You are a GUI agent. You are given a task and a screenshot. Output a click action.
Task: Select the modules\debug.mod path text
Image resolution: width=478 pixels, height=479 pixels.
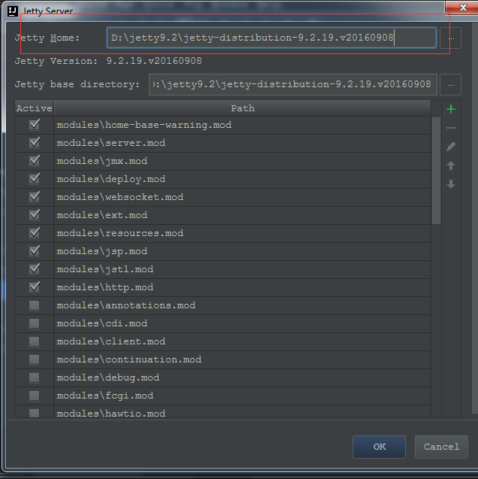pyautogui.click(x=108, y=377)
